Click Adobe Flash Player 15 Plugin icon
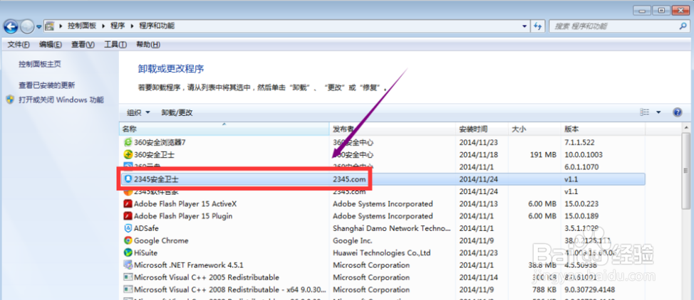 [128, 216]
